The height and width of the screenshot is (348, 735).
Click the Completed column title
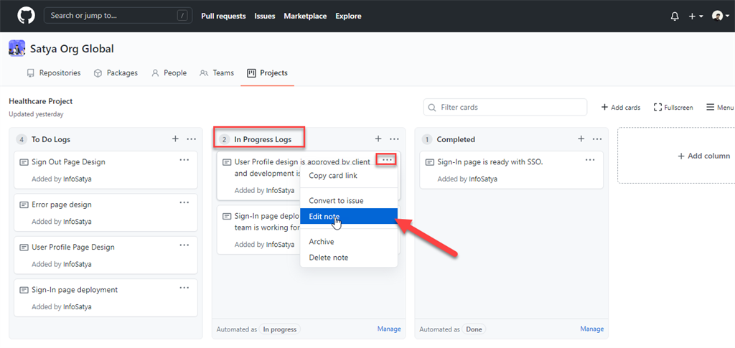(x=456, y=140)
